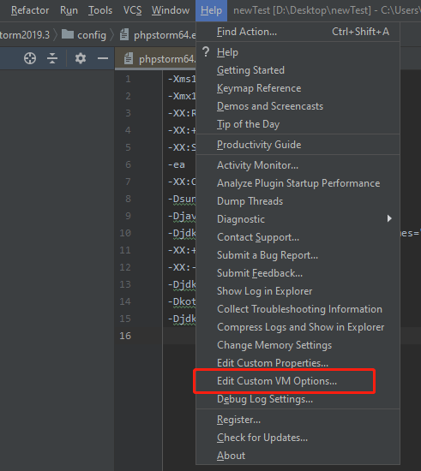Open the Window menu
Viewport: 421px width, 471px height.
(171, 10)
